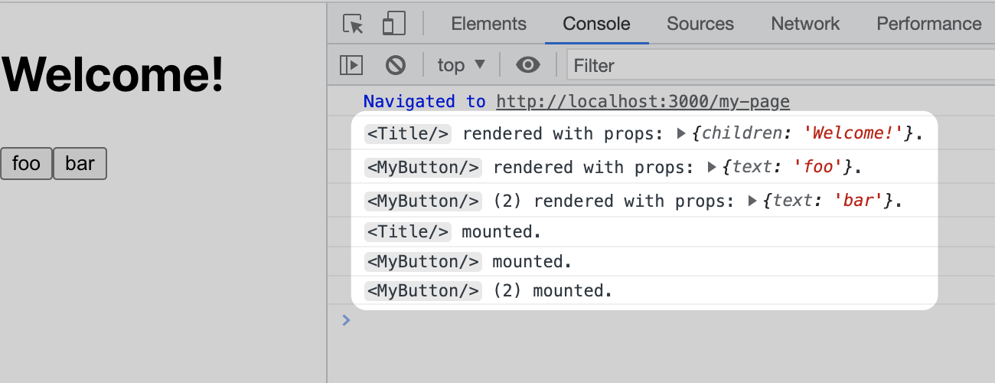This screenshot has height=383, width=995.
Task: Create a live expression with eye icon
Action: tap(528, 65)
